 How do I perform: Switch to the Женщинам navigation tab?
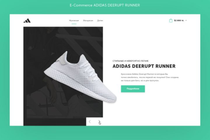coord(88,20)
